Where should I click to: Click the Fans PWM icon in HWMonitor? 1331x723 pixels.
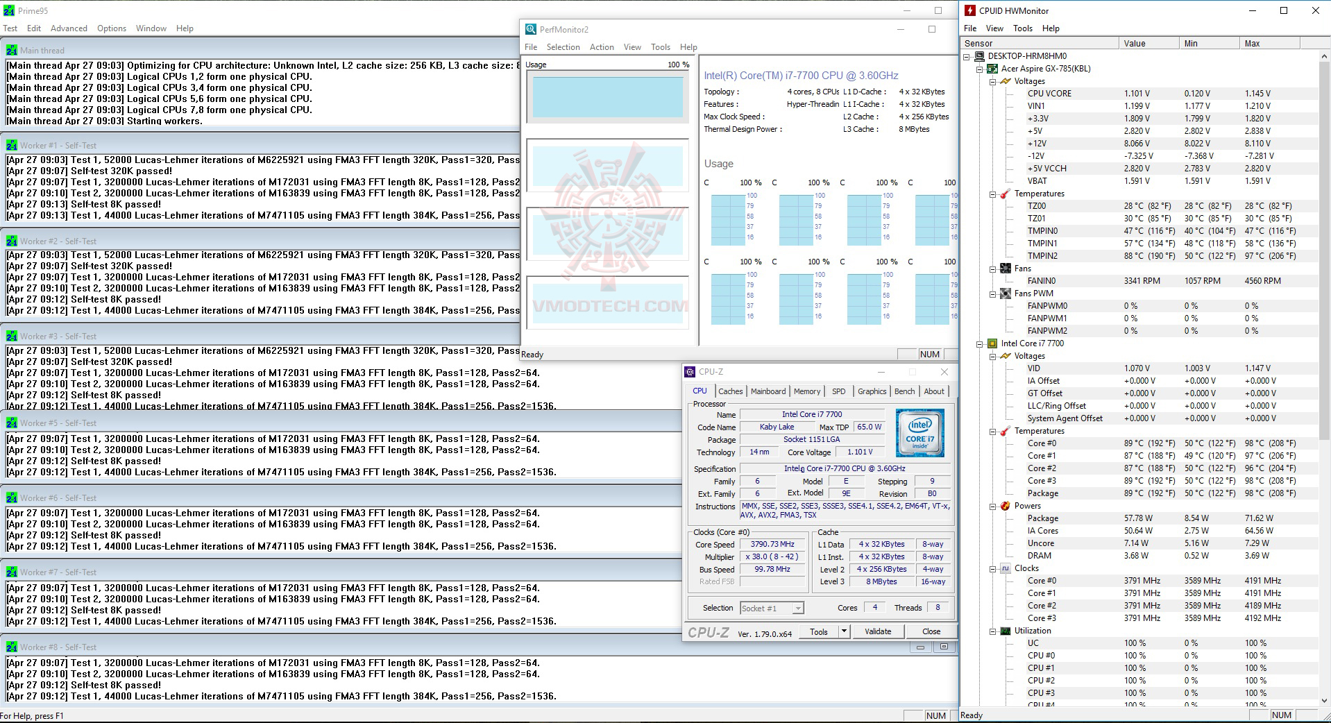1006,294
